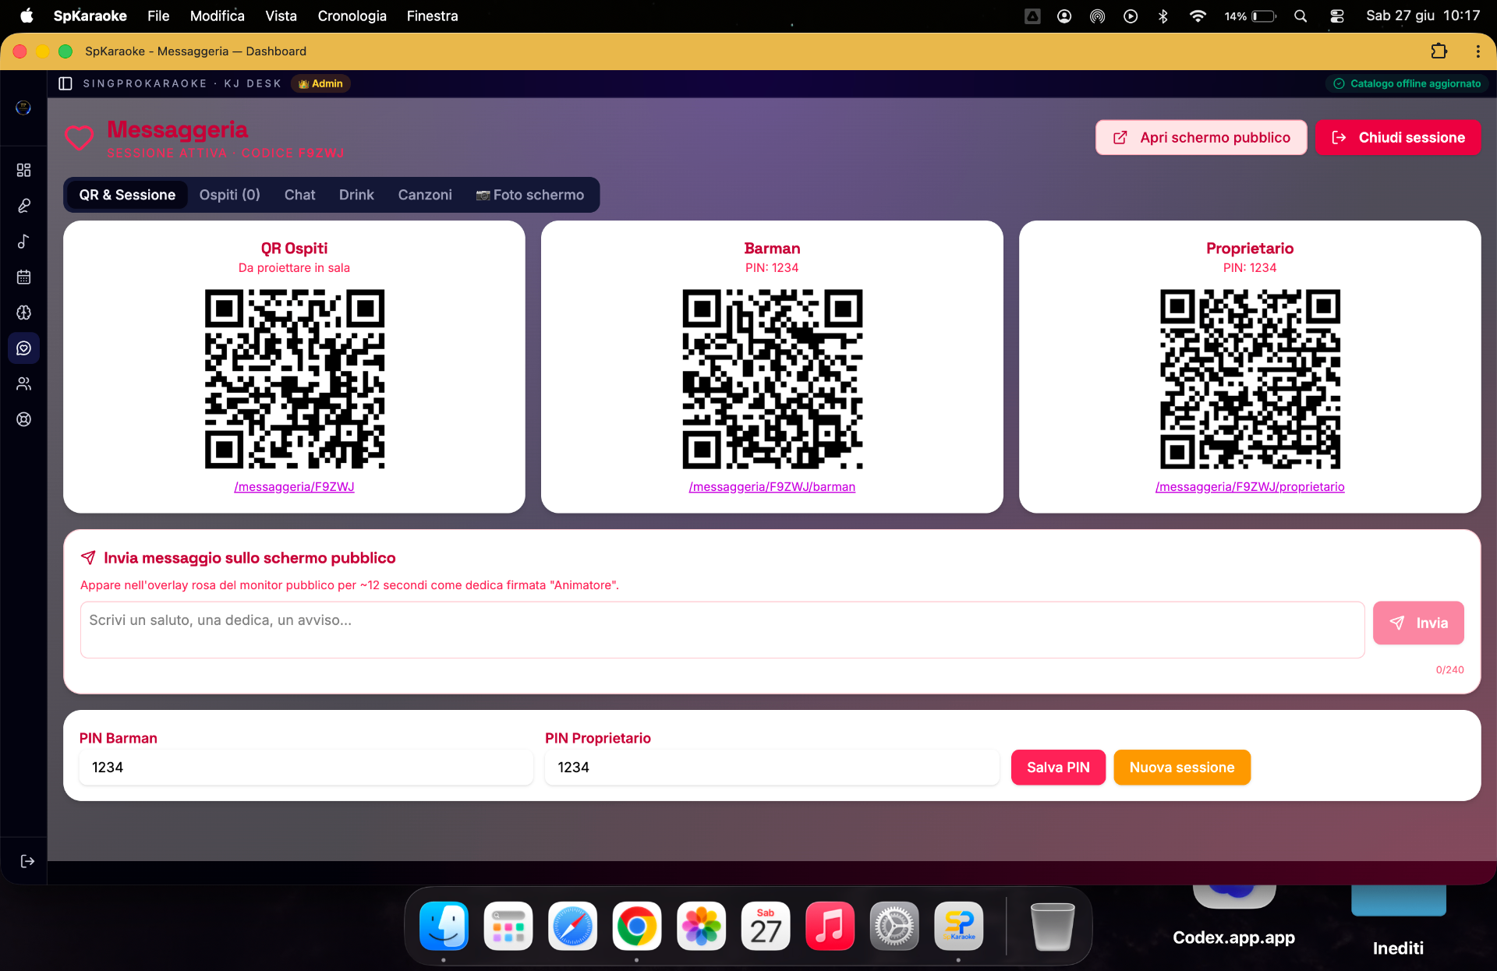Image resolution: width=1497 pixels, height=971 pixels.
Task: Open Launchpad from the Dock
Action: 508,927
